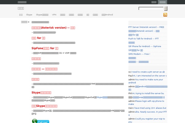Open the SMS Modem --- Free ! link
This screenshot has height=123, width=185.
click(x=139, y=54)
